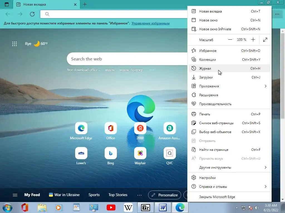The image size is (285, 213).
Task: Switch to My Feed tab
Action: [x=32, y=195]
